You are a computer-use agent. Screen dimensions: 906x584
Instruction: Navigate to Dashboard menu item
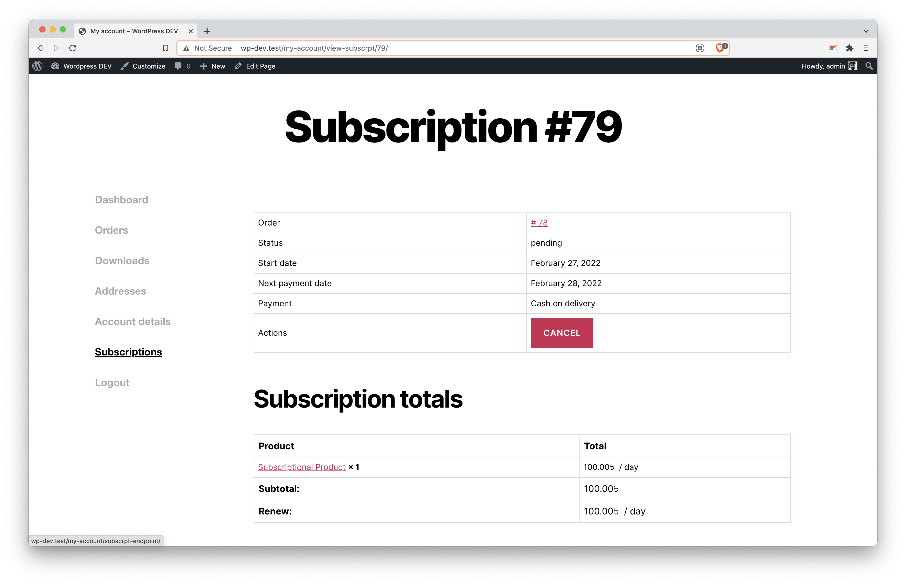pyautogui.click(x=121, y=199)
